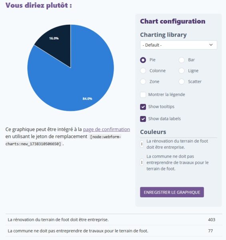Select the Pie chart type

pyautogui.click(x=143, y=60)
